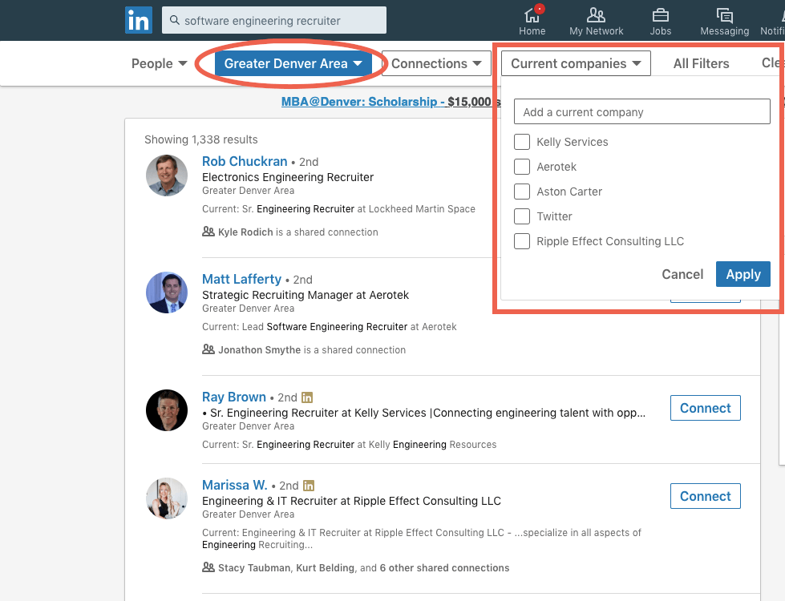Focus the Add a current company field

[x=641, y=111]
